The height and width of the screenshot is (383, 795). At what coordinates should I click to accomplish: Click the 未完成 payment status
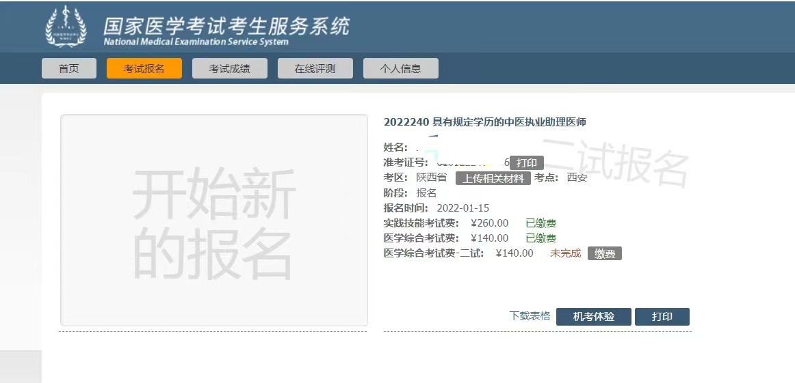(565, 253)
